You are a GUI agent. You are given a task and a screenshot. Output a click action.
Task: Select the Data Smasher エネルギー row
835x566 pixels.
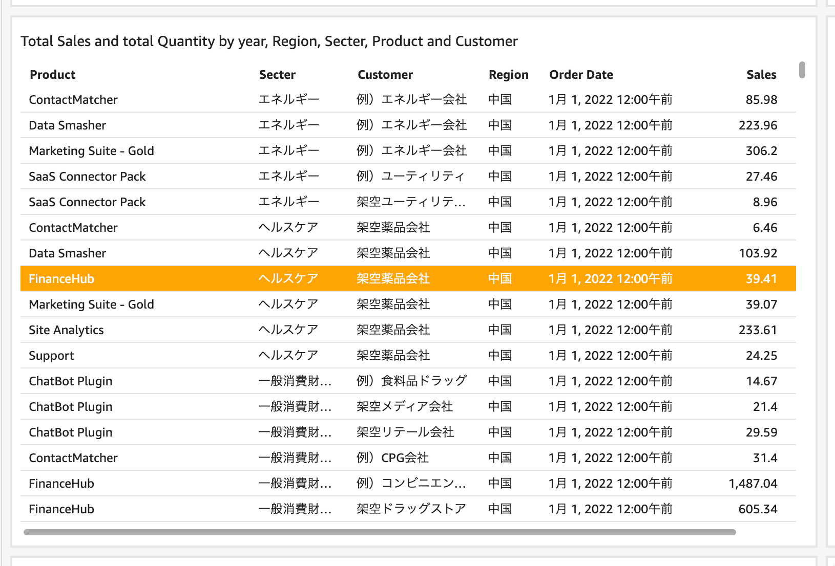(359, 125)
